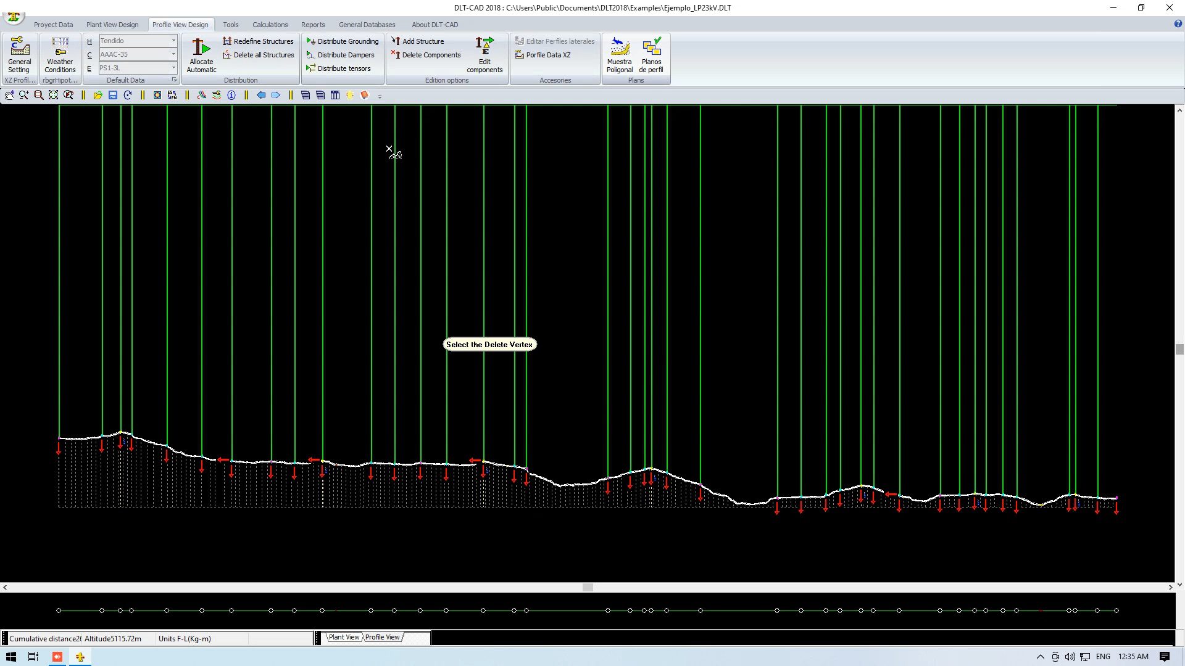Click the horizontal scrollbar thumb
1185x666 pixels.
588,587
